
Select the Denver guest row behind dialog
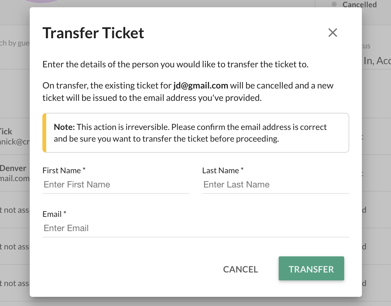point(15,173)
